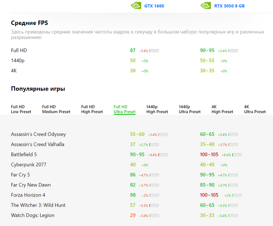Viewport: 273px width, 226px height.
Task: Switch to Full HD Low Preset tab
Action: 21,109
